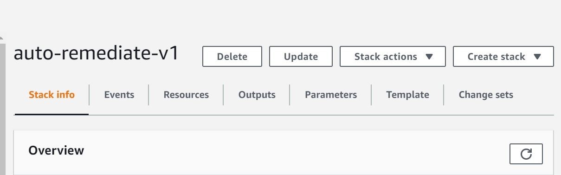Go to the Parameters tab

331,95
